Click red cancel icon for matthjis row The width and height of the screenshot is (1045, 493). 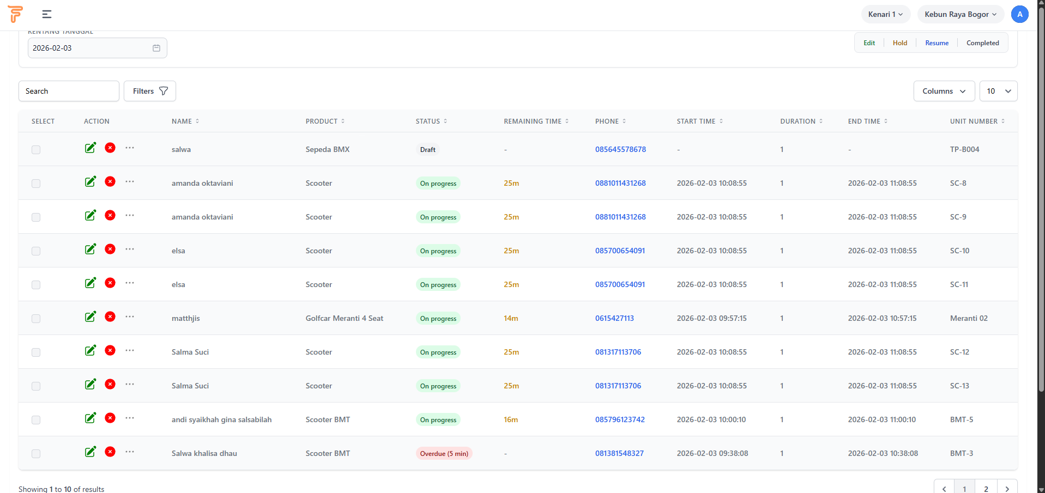tap(110, 317)
